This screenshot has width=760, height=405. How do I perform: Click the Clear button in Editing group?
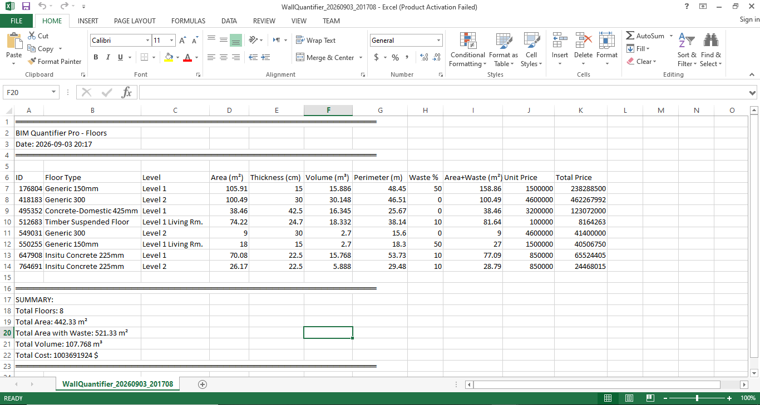pyautogui.click(x=641, y=61)
